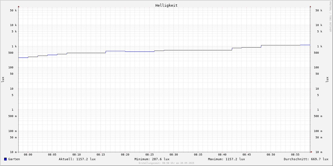
Task: Click the Erstellungszeit timestamp footer
Action: pos(167,163)
